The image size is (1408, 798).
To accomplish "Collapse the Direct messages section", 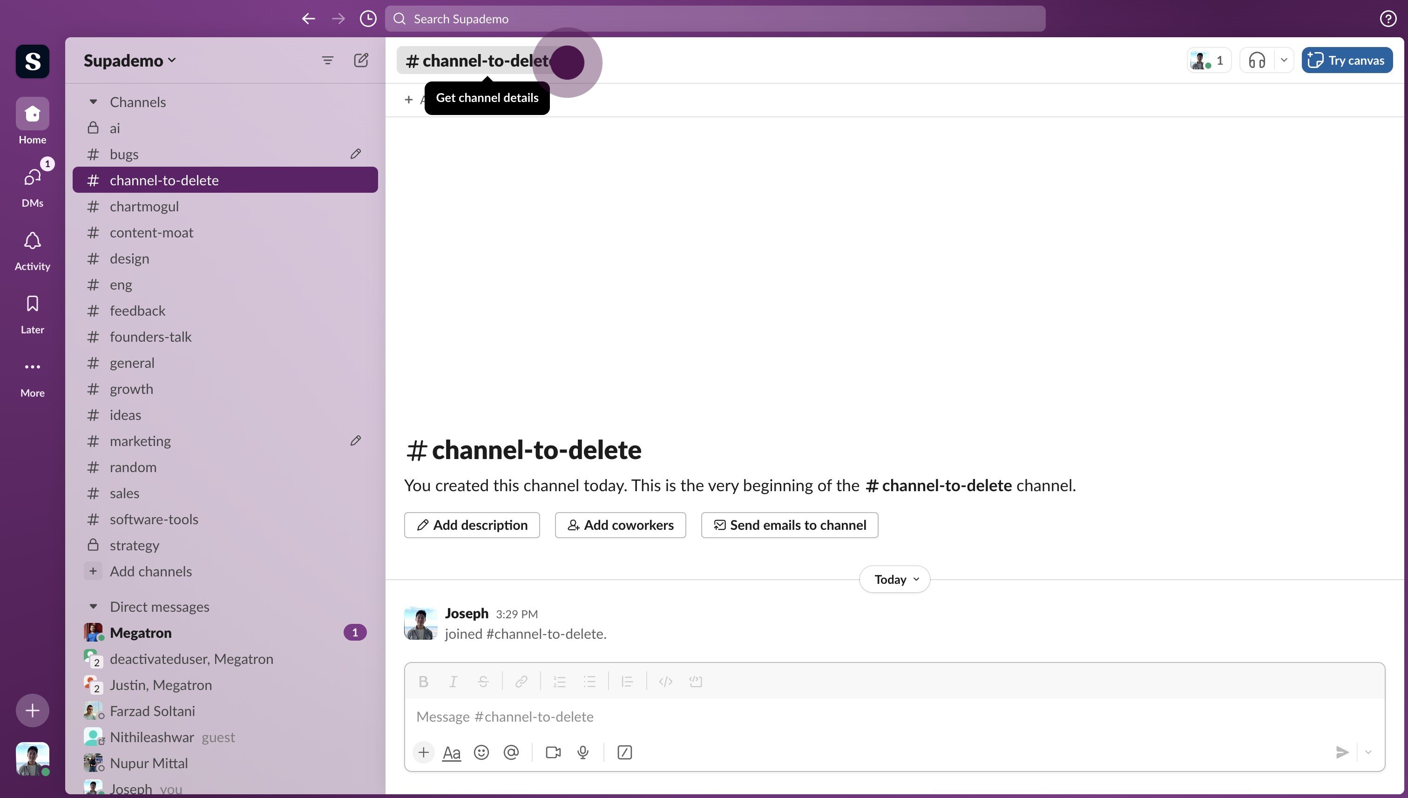I will [x=93, y=607].
